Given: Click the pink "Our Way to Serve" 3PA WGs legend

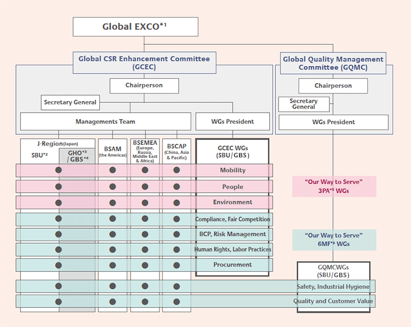Looking at the screenshot, I should (x=334, y=187).
